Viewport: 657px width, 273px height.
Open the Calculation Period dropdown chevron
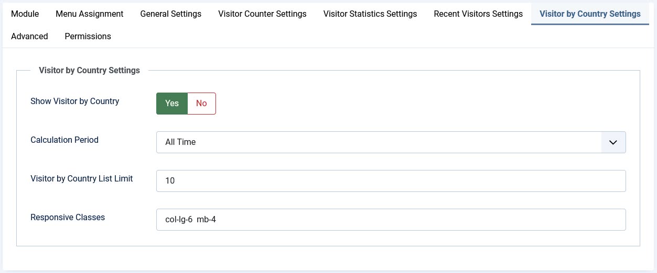[x=613, y=142]
